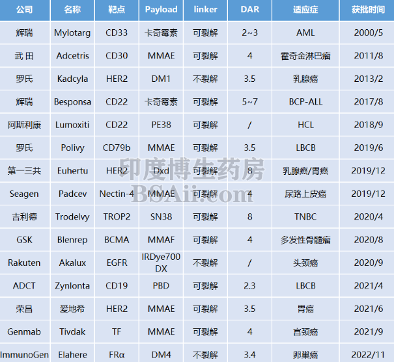394x362 pixels.
Task: Click the 公司 column header
Action: [x=25, y=10]
